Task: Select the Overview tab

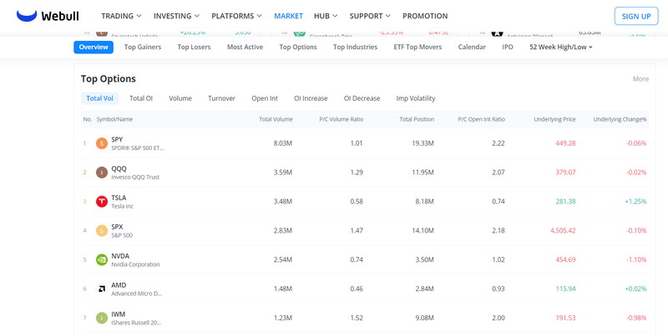Action: [94, 48]
